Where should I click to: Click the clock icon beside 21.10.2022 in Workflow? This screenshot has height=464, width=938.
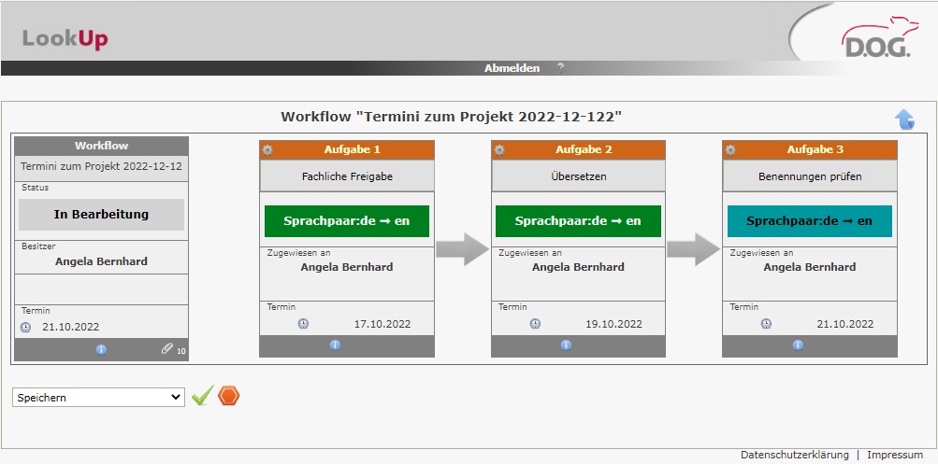(x=25, y=327)
